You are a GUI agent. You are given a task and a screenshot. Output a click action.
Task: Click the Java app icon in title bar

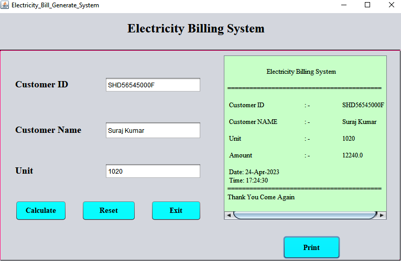(x=5, y=5)
